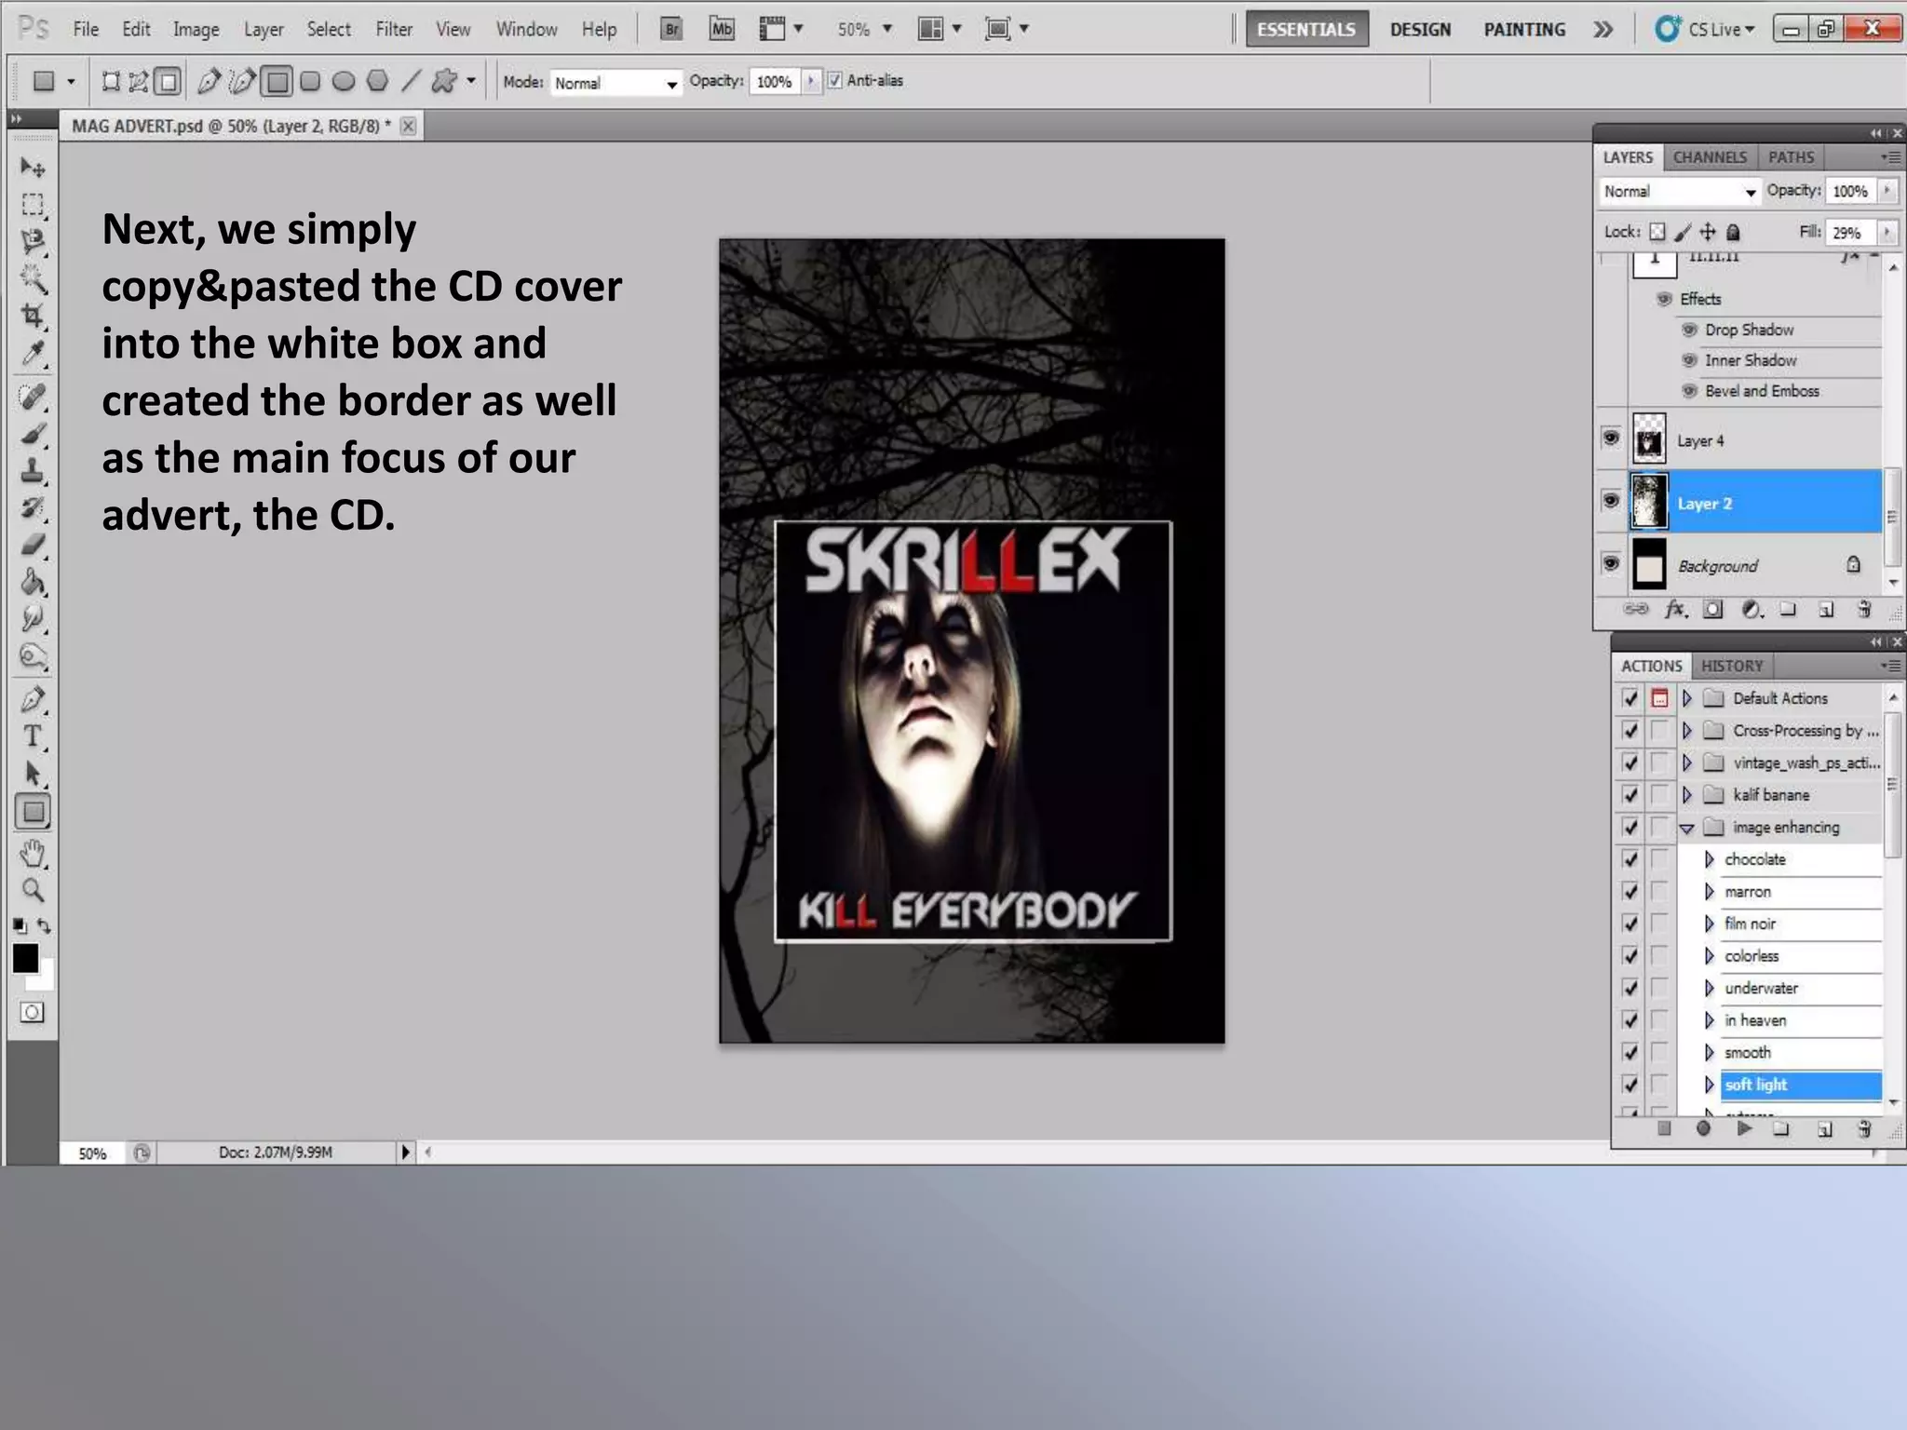Image resolution: width=1907 pixels, height=1430 pixels.
Task: Open the Window menu
Action: coord(526,29)
